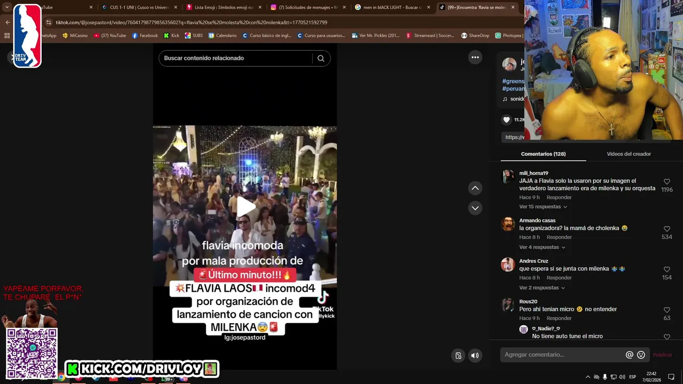Open Calendario bookmark
683x384 pixels.
[223, 36]
